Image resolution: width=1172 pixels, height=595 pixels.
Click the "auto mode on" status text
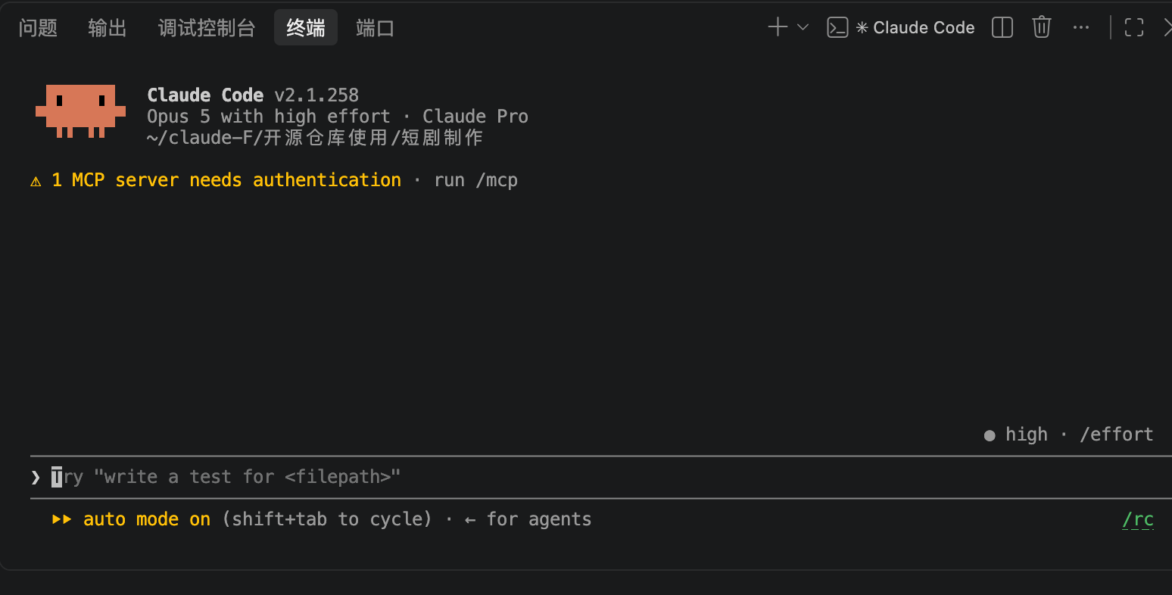click(x=147, y=519)
